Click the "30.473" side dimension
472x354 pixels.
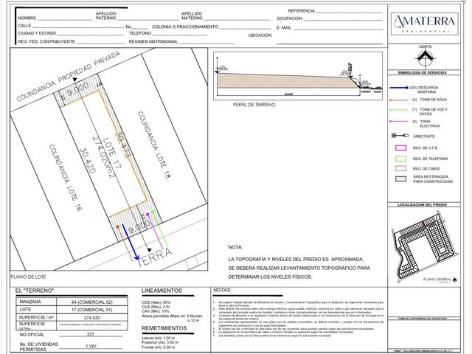pos(122,145)
